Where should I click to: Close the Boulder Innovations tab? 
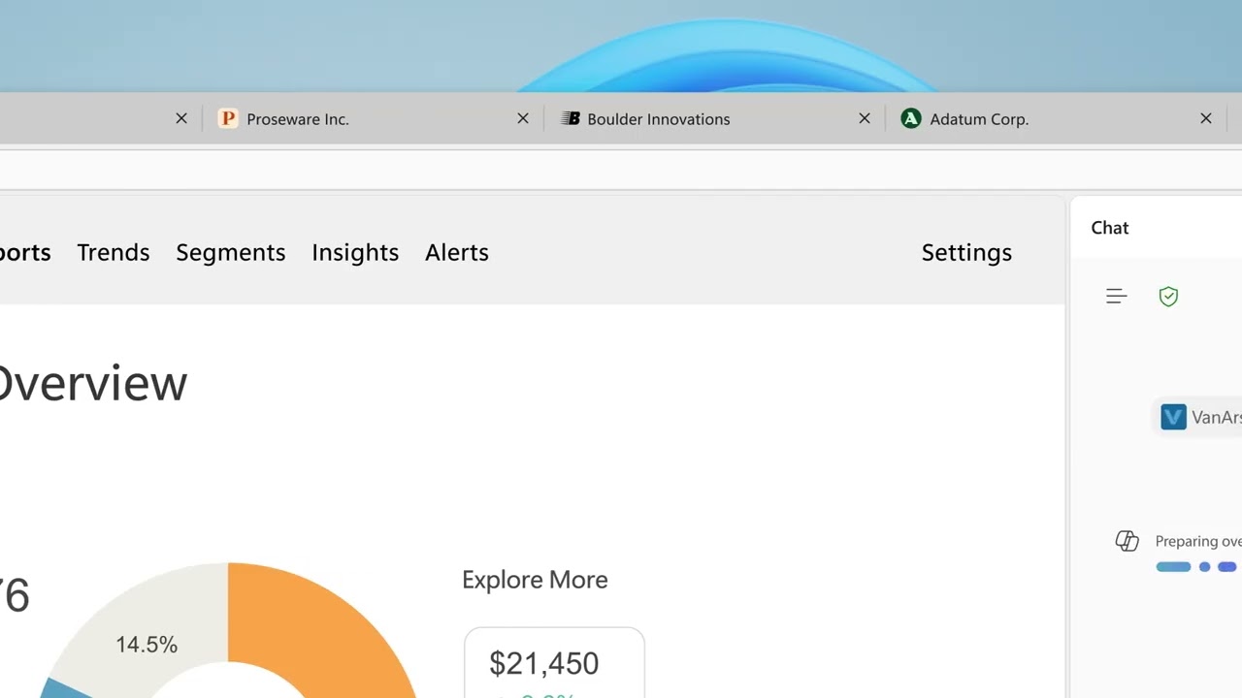point(865,118)
